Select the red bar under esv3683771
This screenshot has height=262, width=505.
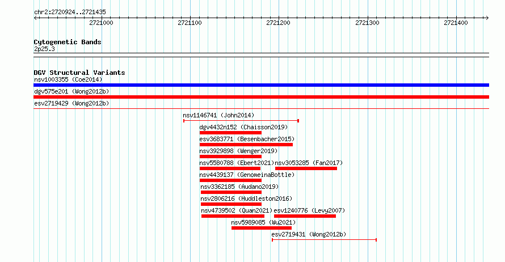click(x=246, y=145)
